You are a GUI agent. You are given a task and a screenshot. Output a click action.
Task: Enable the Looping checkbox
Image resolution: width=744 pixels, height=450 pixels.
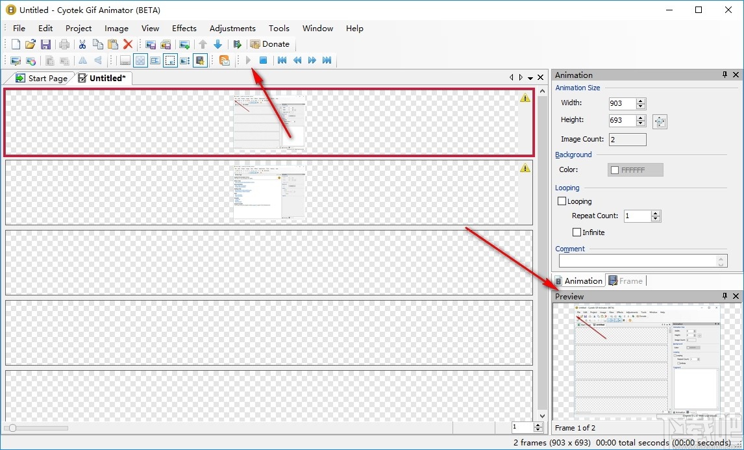[x=562, y=201]
